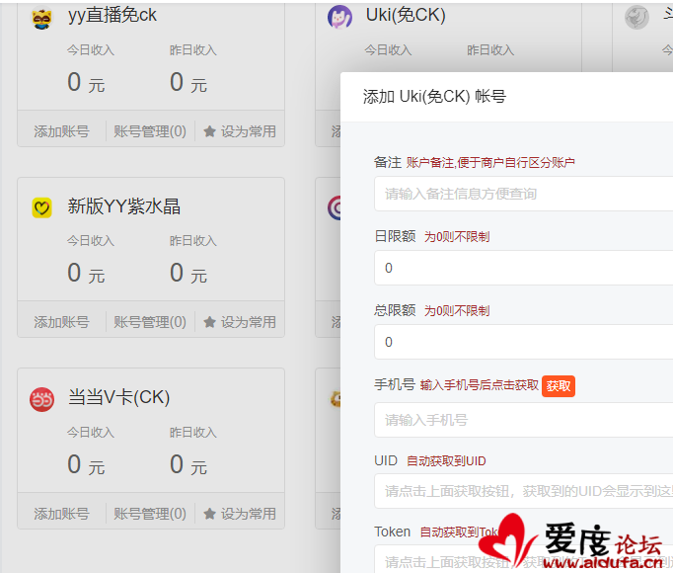The width and height of the screenshot is (673, 573).
Task: Open 账号管理(0) for 当当V卡(CK)
Action: pyautogui.click(x=150, y=514)
